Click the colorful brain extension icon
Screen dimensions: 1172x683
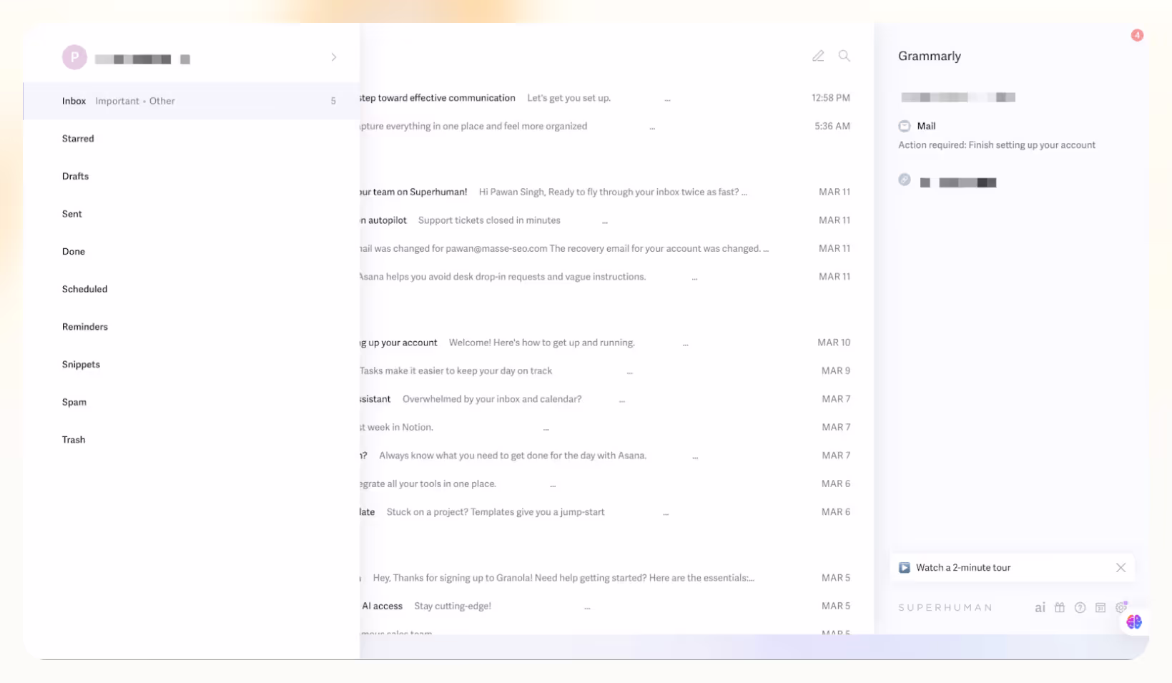[x=1134, y=621]
